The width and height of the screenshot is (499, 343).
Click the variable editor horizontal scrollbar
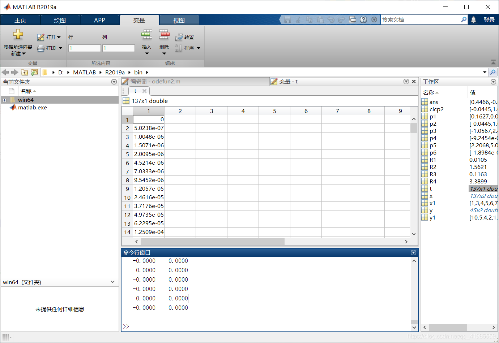[x=213, y=242]
